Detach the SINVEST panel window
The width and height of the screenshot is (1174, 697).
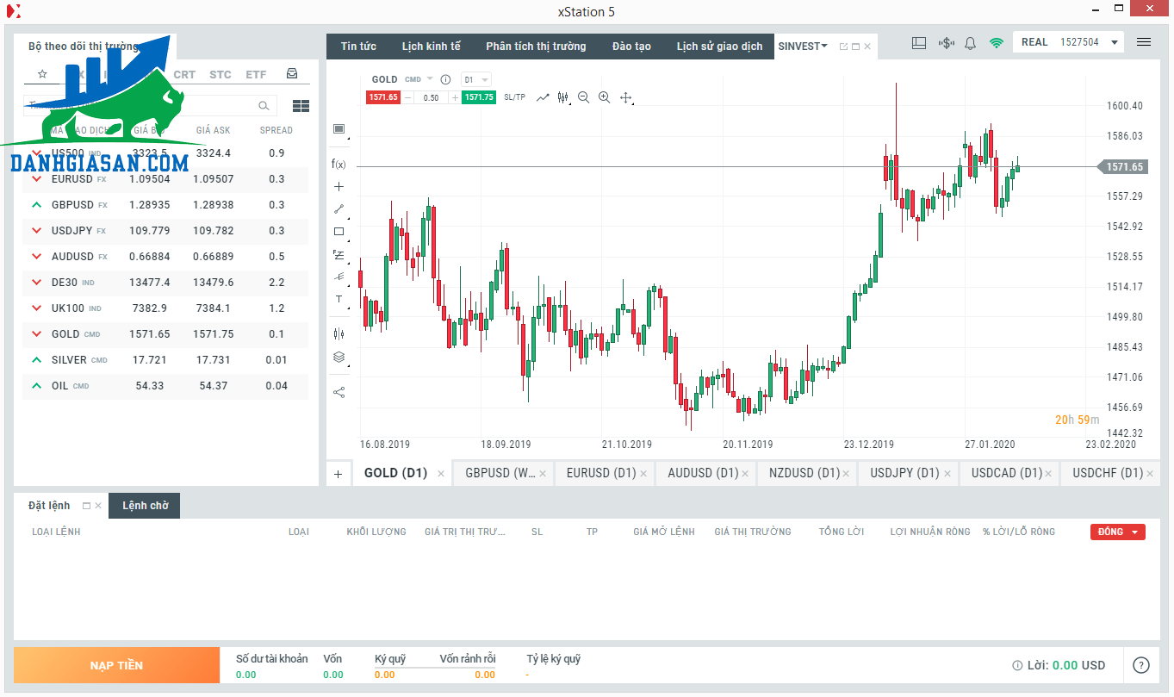click(843, 47)
